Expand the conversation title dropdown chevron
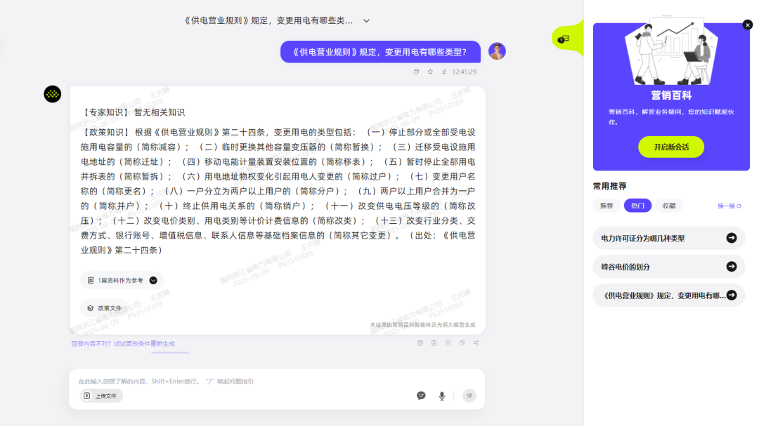 tap(366, 21)
